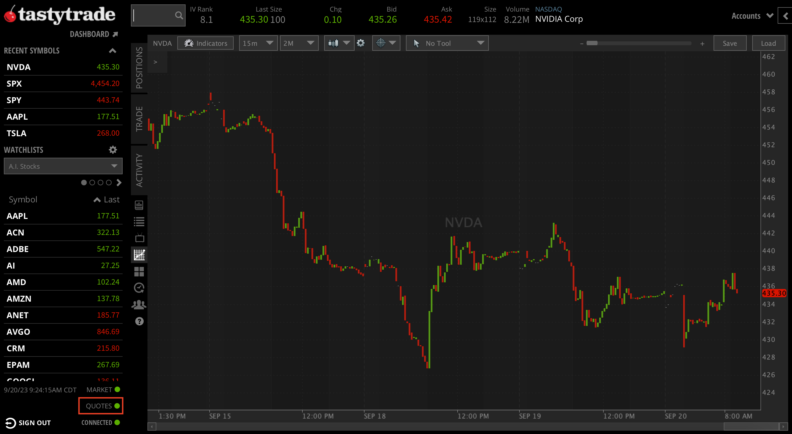The width and height of the screenshot is (792, 434).
Task: Open the tastytrade live TV panel
Action: coord(139,238)
